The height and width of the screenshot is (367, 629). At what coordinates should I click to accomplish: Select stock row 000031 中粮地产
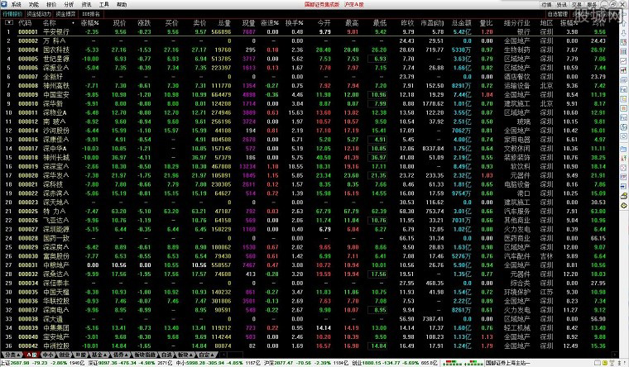click(x=305, y=265)
